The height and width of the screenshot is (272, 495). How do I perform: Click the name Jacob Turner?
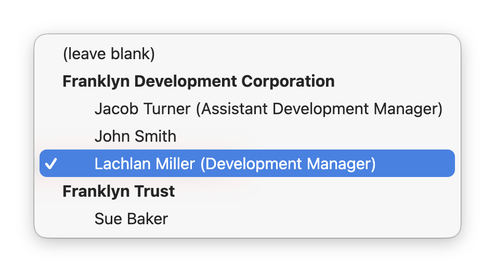[143, 109]
